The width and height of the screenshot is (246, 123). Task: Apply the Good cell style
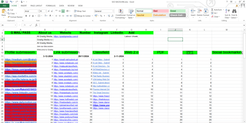pos(177,11)
